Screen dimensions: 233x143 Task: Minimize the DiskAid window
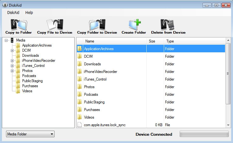click(x=207, y=5)
